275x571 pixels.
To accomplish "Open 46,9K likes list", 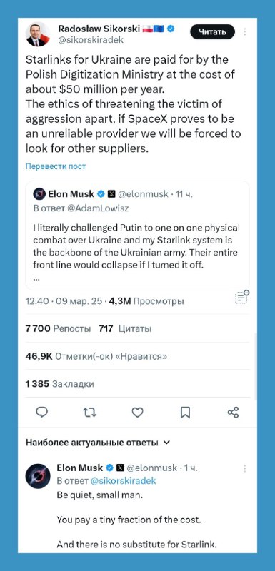I will point(96,356).
